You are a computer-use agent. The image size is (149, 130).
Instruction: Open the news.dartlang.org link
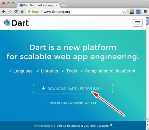pos(44,126)
